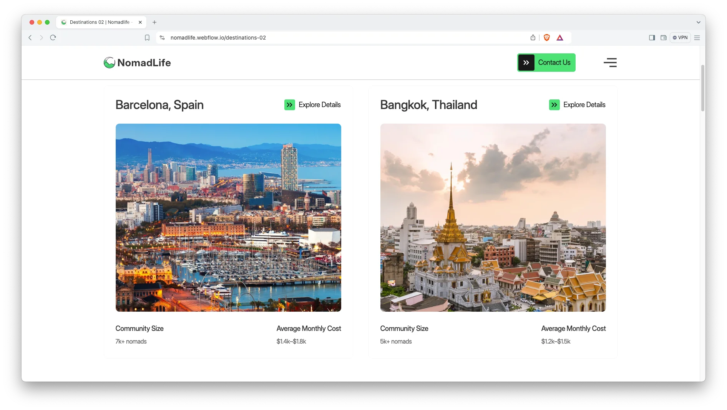The height and width of the screenshot is (410, 727).
Task: Click the Brave Shields lion icon
Action: tap(546, 38)
